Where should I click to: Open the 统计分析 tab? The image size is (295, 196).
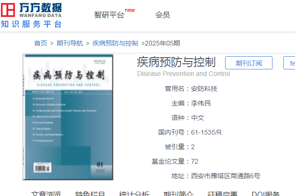point(134,193)
